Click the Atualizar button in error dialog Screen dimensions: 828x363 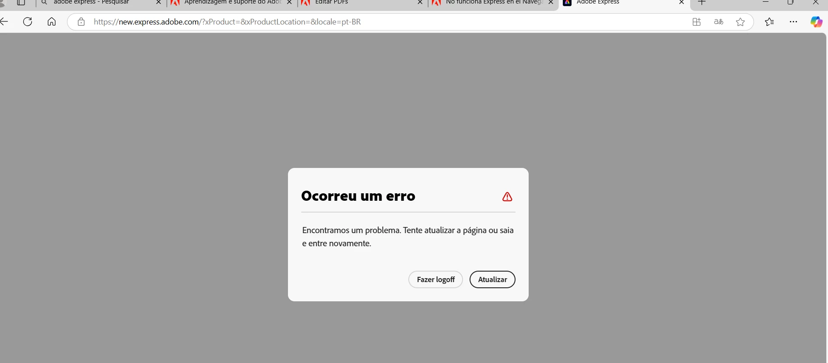[x=492, y=279]
